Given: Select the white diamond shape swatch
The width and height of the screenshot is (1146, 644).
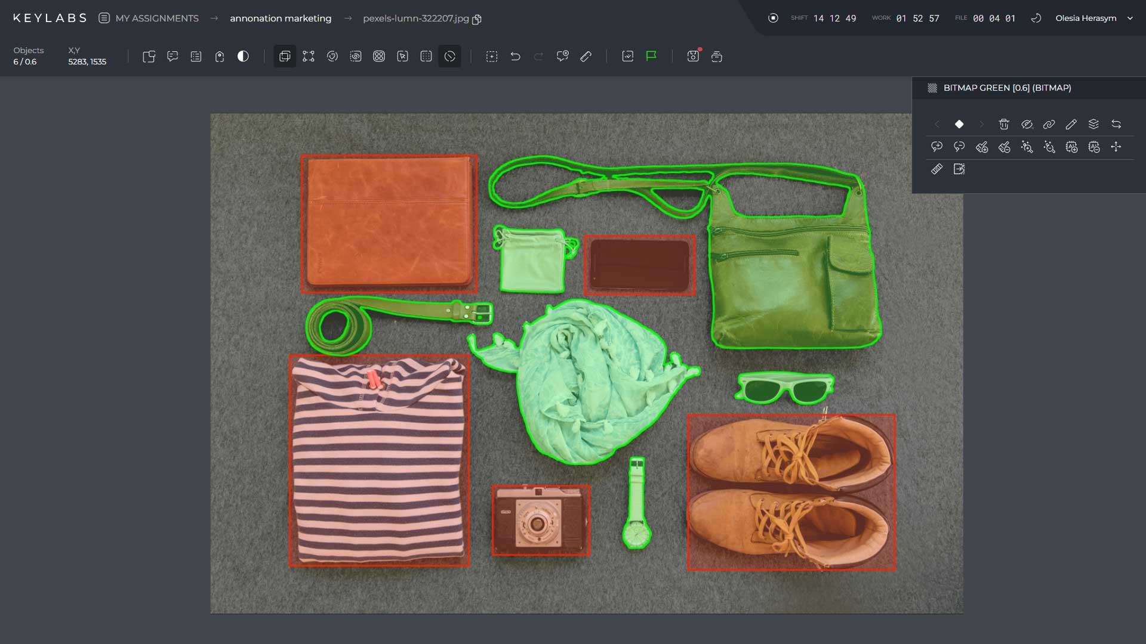Looking at the screenshot, I should pos(960,125).
